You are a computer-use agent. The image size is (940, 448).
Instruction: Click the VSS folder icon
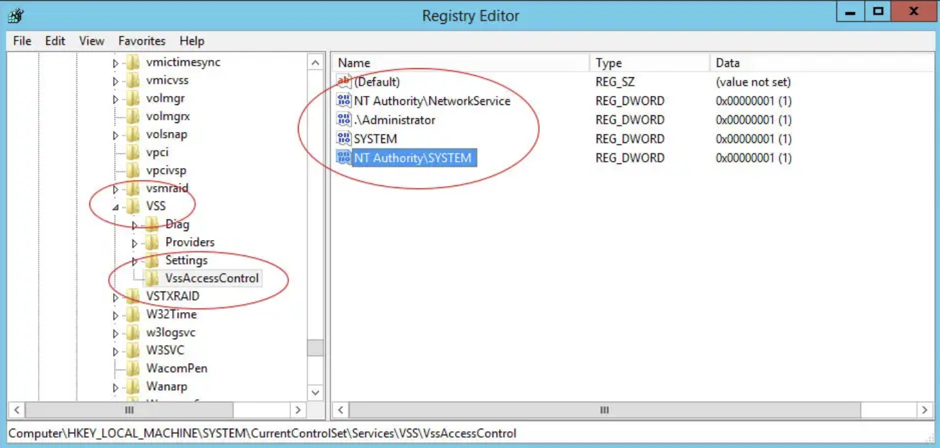[133, 207]
